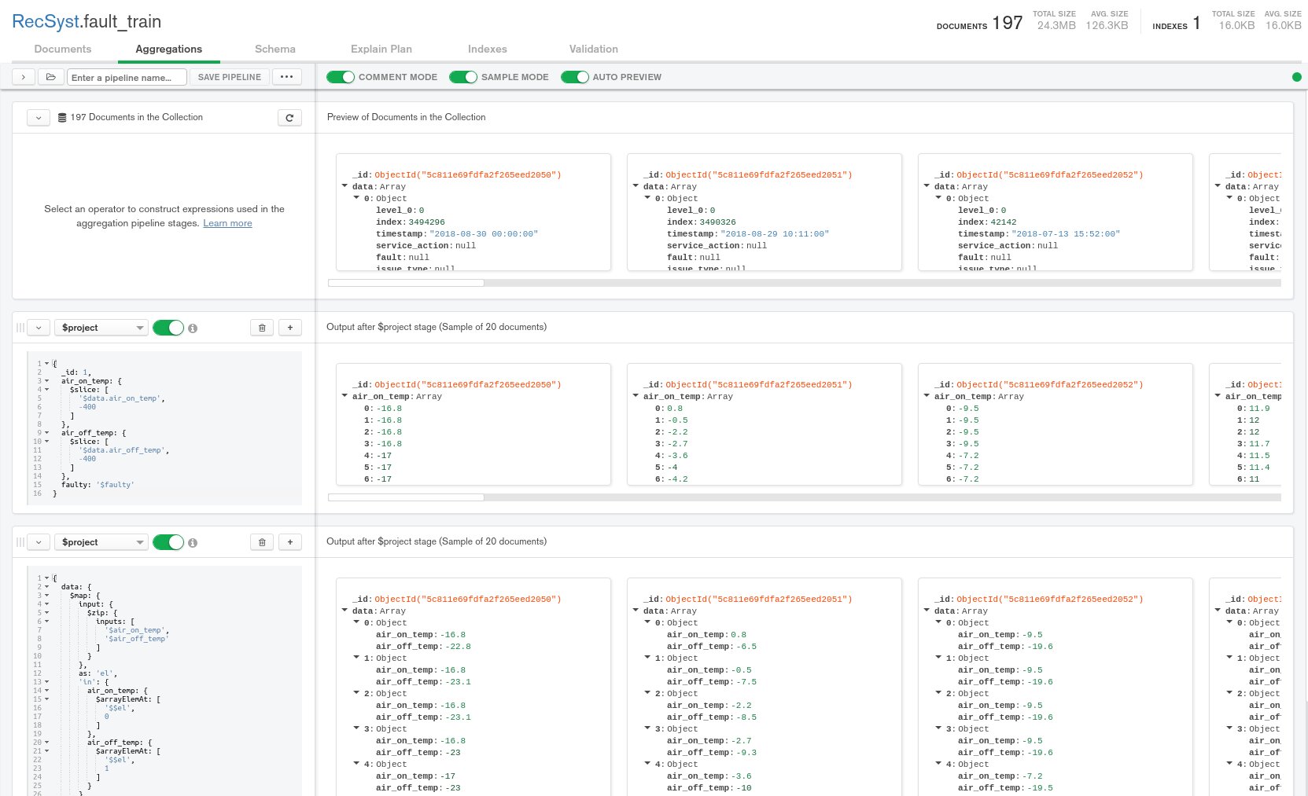Click plus icon on second $project stage

point(290,542)
